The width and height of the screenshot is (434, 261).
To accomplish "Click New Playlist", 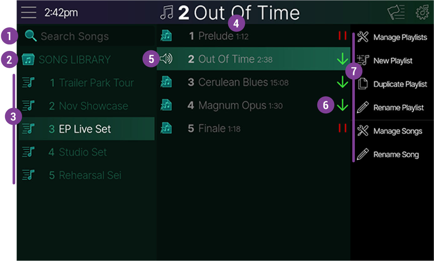I will (x=393, y=61).
